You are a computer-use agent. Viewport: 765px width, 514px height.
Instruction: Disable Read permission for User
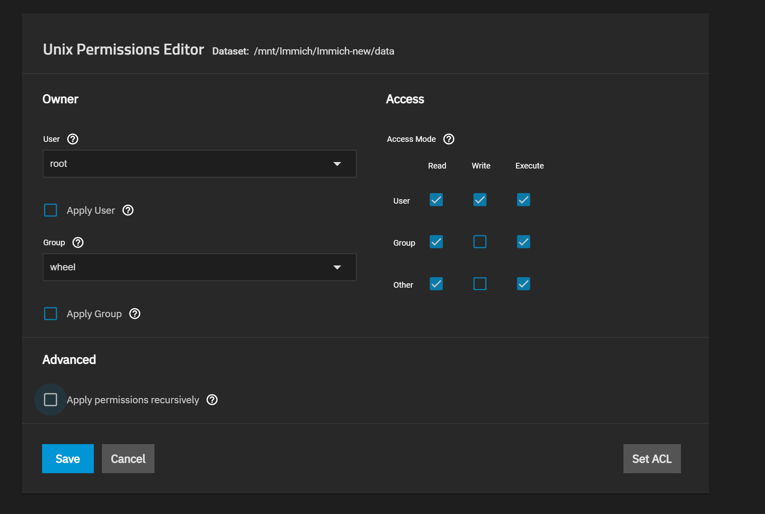pos(436,200)
